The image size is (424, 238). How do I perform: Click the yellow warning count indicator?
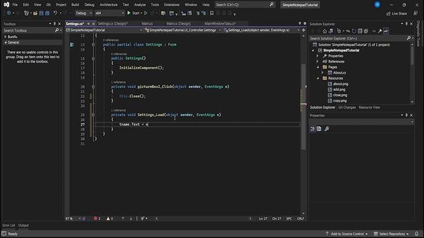pyautogui.click(x=110, y=219)
